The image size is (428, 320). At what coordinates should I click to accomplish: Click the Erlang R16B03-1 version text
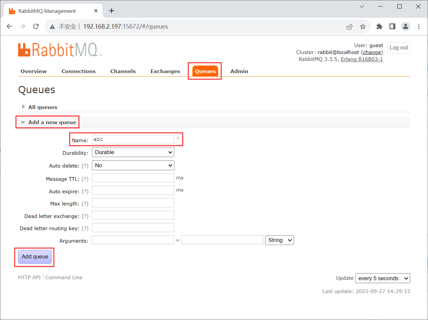(362, 59)
